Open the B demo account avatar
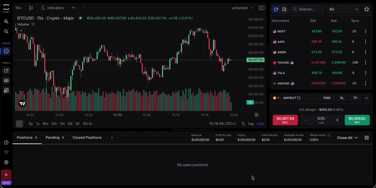The height and width of the screenshot is (188, 376). click(x=6, y=174)
